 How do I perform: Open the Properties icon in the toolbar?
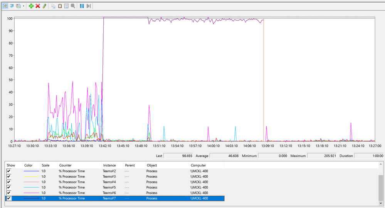tap(66, 6)
